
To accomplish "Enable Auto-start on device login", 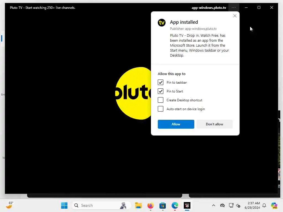I will (x=161, y=109).
